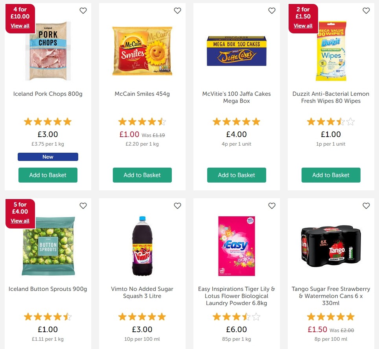Click the Easy Inspirations powder image
The height and width of the screenshot is (349, 379).
[x=236, y=246]
